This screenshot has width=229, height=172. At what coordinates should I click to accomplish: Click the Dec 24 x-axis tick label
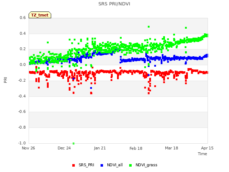[64, 148]
